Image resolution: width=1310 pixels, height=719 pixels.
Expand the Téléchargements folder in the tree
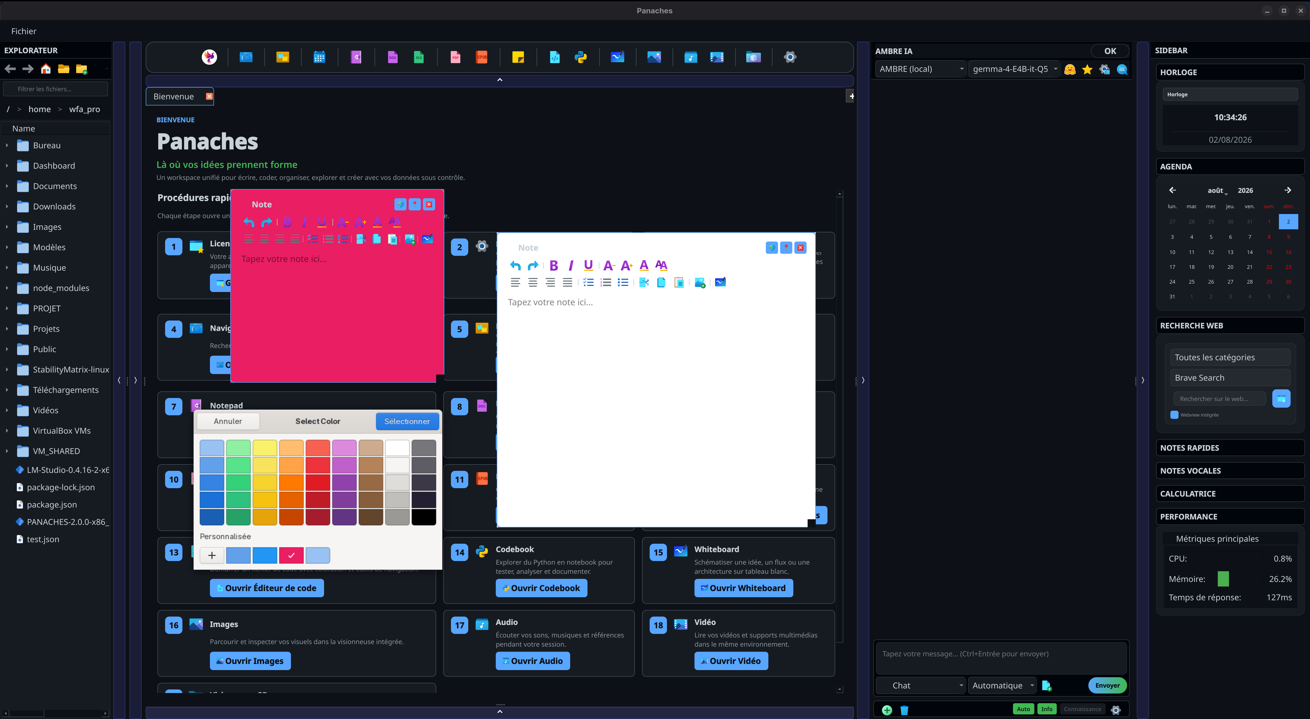point(7,390)
